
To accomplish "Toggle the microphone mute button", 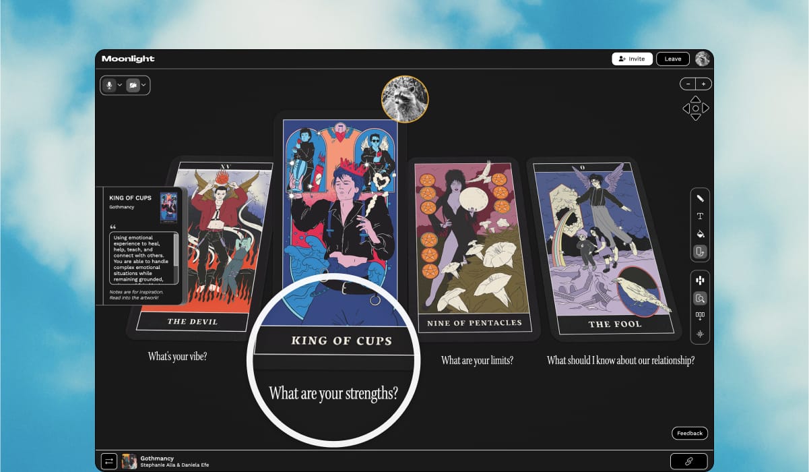I will pos(109,85).
